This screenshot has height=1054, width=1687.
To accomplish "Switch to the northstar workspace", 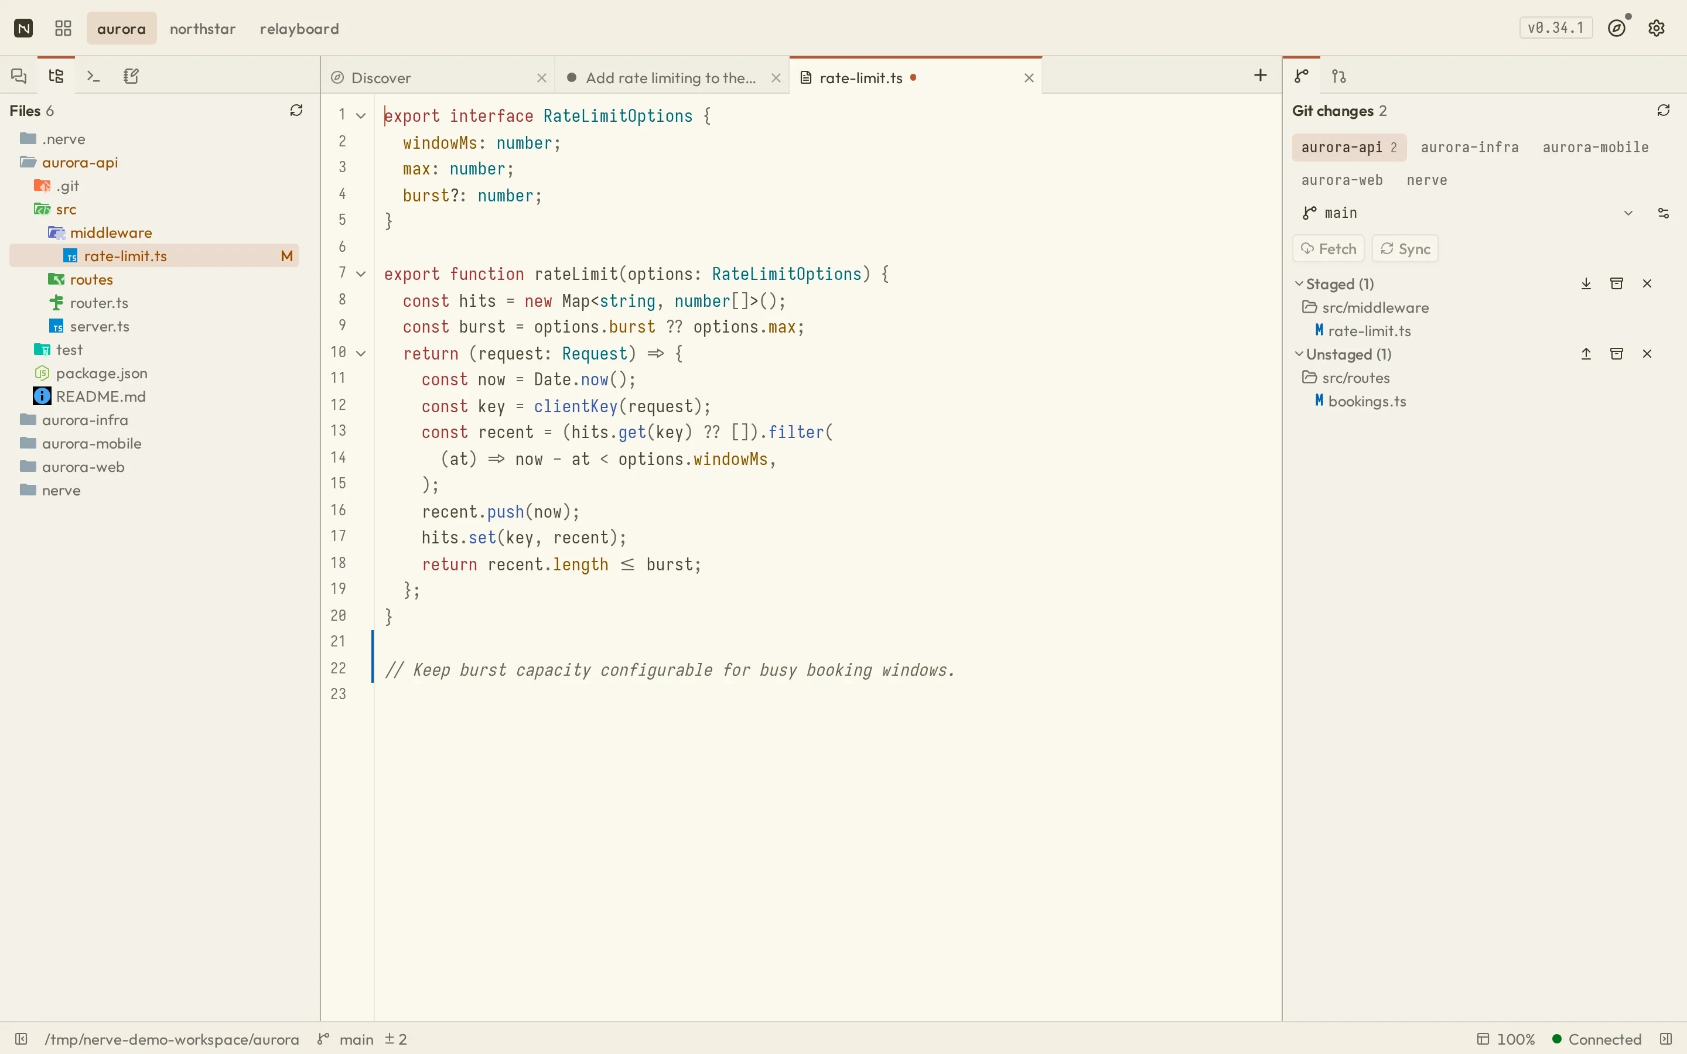I will [203, 29].
